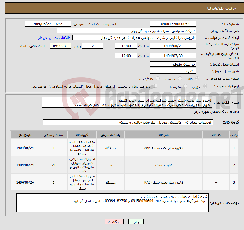Click the خراسان رضوی delivery province field
This screenshot has height=230, width=244.
tap(173, 64)
